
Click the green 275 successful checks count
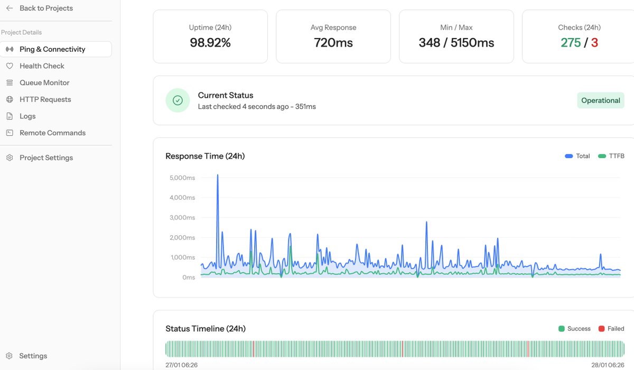571,43
